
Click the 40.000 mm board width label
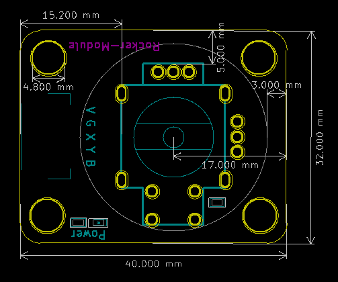153,264
